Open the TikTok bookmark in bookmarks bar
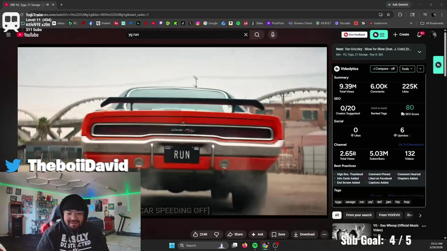 pyautogui.click(x=183, y=23)
